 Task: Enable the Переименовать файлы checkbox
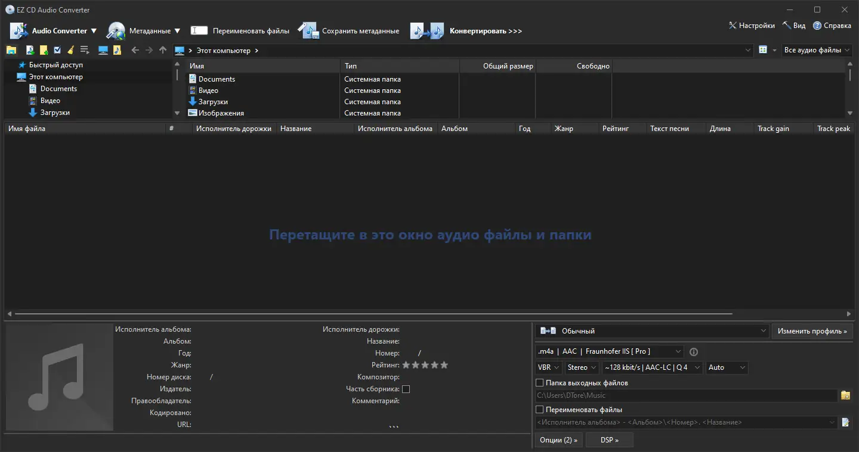click(539, 409)
